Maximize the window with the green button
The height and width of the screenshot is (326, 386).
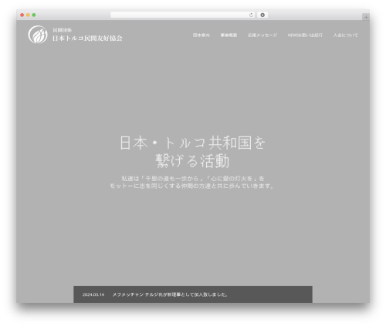pyautogui.click(x=34, y=15)
